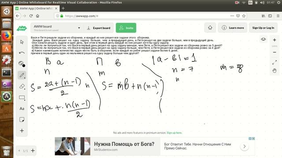282x158 pixels.
Task: Select the sticky note tool
Action: (22, 119)
